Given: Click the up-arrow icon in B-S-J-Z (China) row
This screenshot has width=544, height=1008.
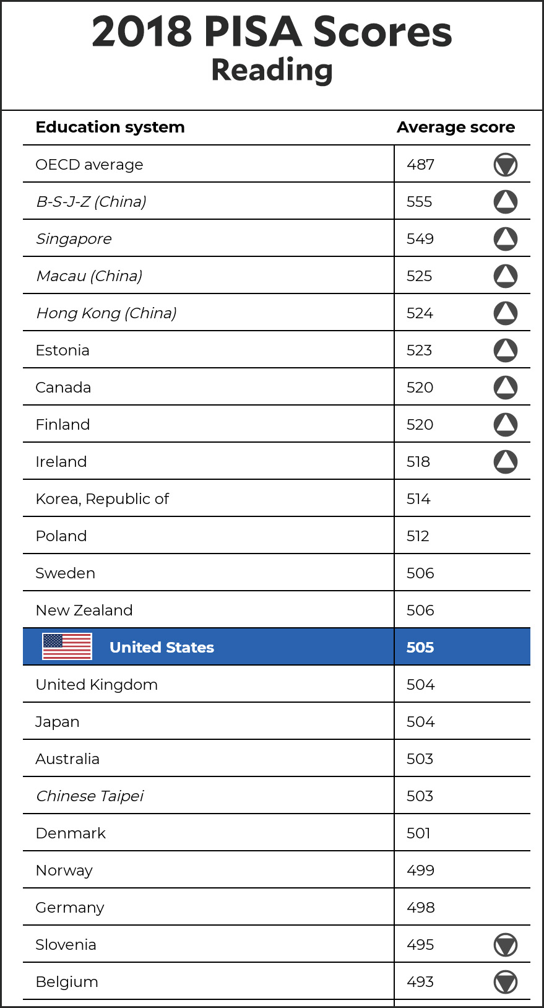Looking at the screenshot, I should (x=505, y=202).
